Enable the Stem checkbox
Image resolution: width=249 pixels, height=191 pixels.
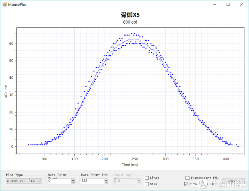(x=147, y=184)
